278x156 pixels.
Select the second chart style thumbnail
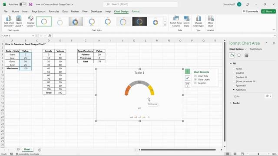click(60, 21)
